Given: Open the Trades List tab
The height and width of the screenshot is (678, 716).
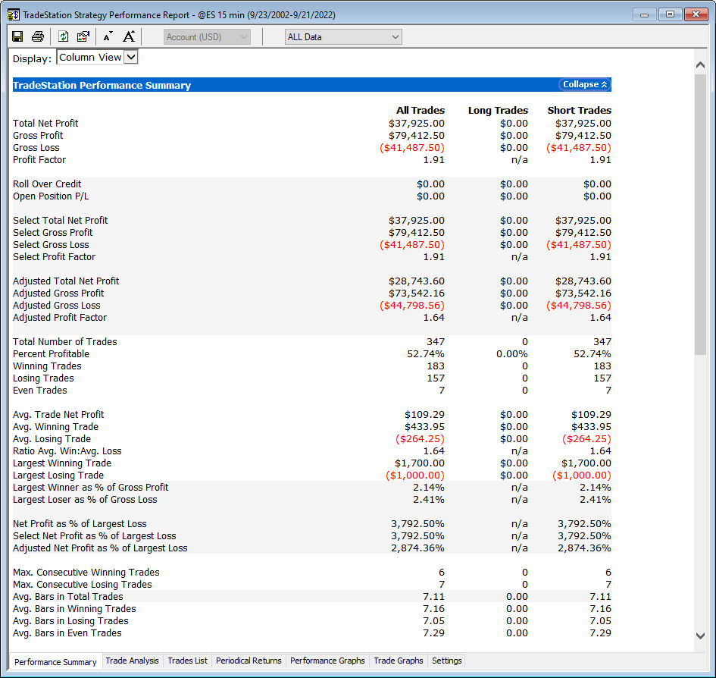Looking at the screenshot, I should coord(187,661).
